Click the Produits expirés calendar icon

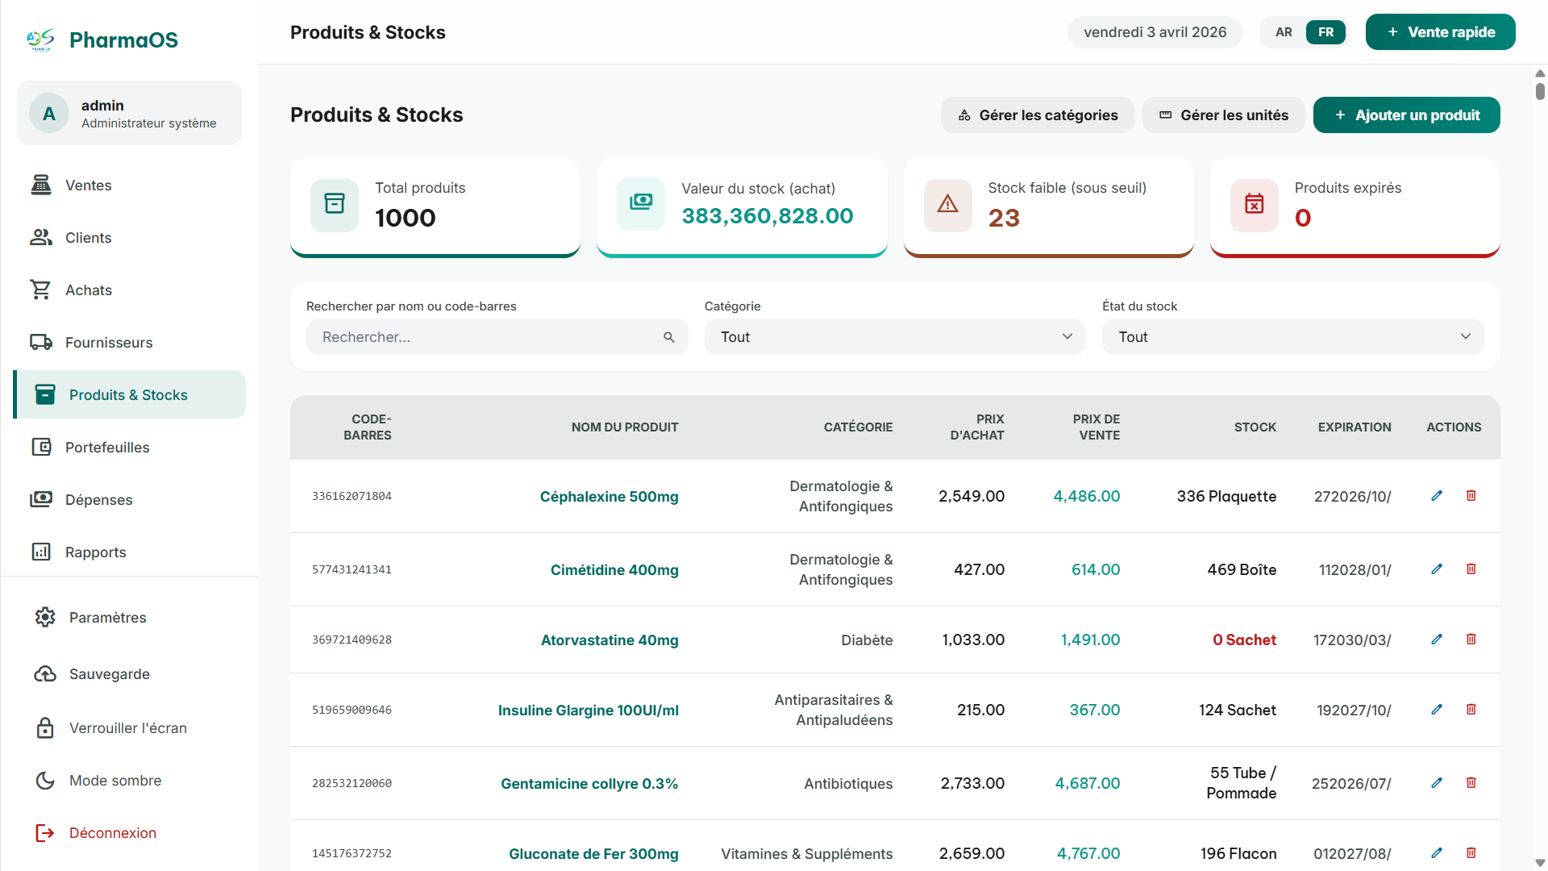[x=1254, y=205]
